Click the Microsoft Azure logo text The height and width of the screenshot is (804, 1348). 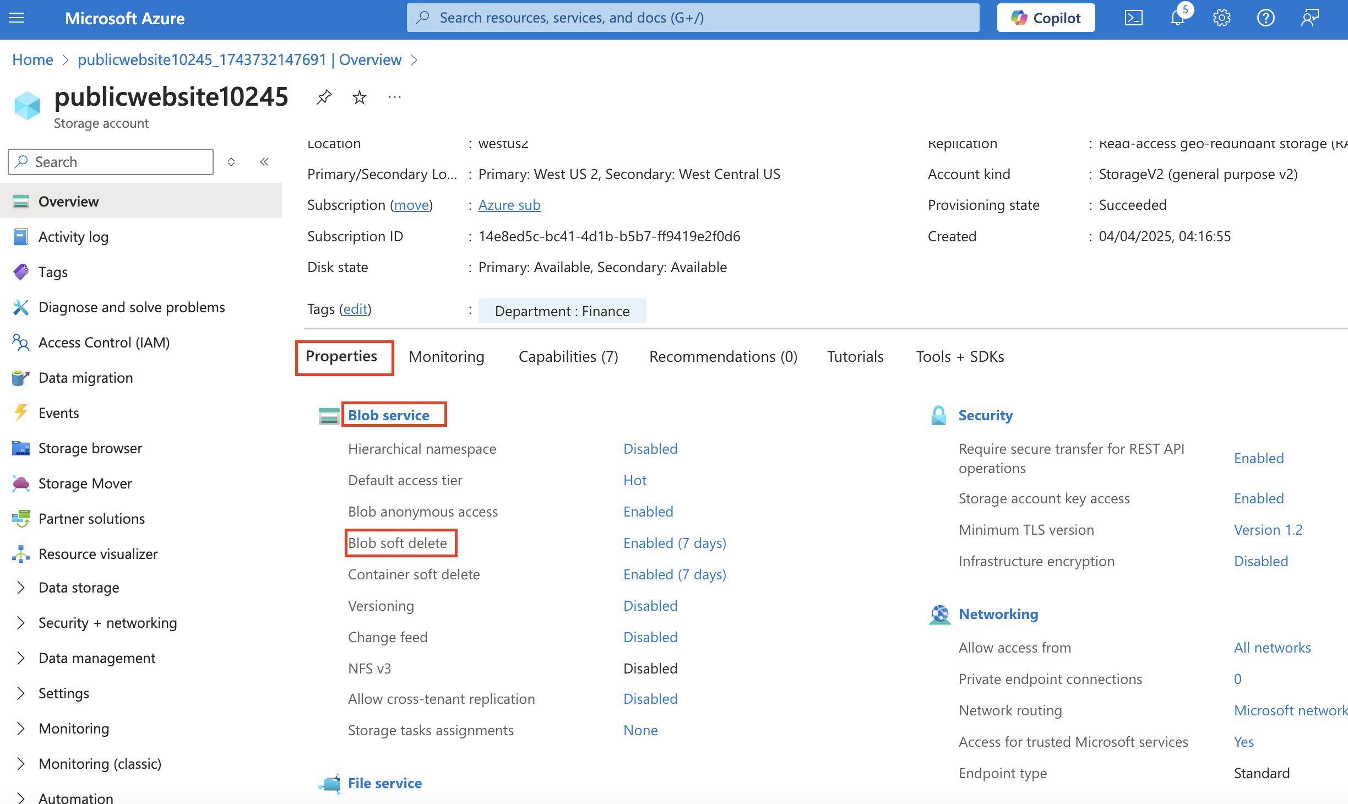pyautogui.click(x=125, y=18)
